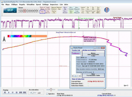Jump replay back to track start

21,93
